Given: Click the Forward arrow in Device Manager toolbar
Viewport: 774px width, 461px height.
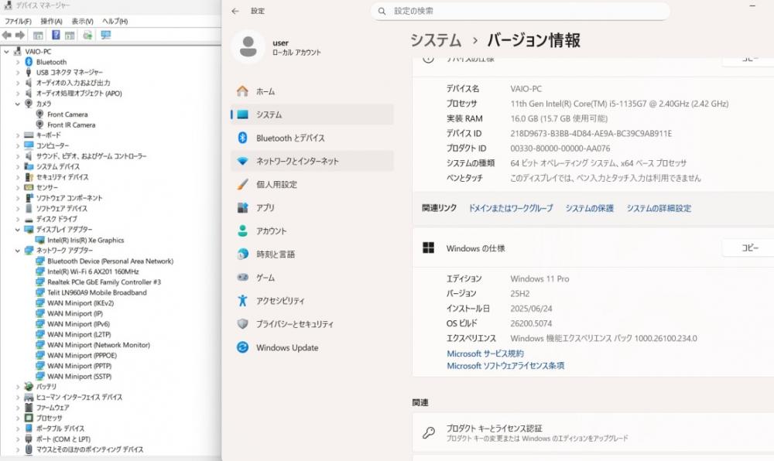Looking at the screenshot, I should coord(20,35).
